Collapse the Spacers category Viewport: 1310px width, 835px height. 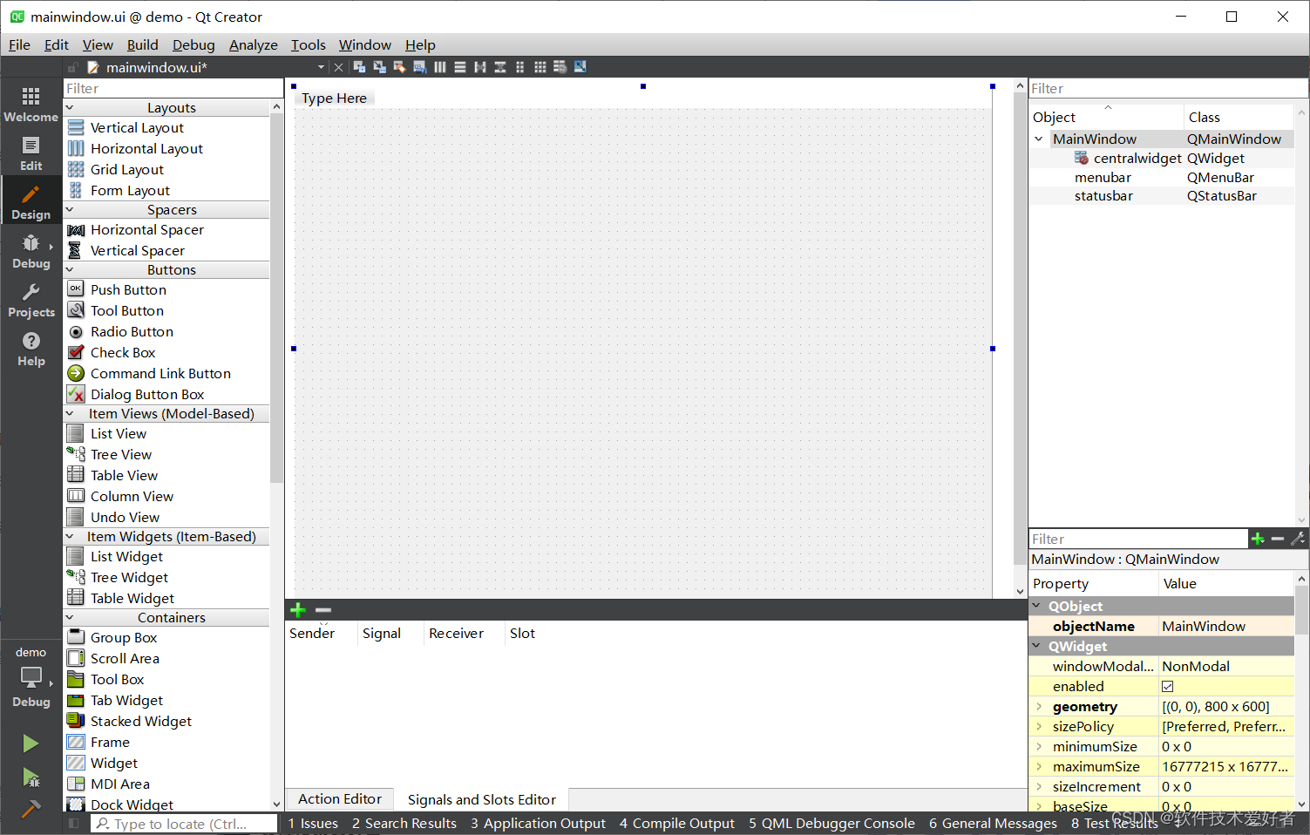coord(70,209)
